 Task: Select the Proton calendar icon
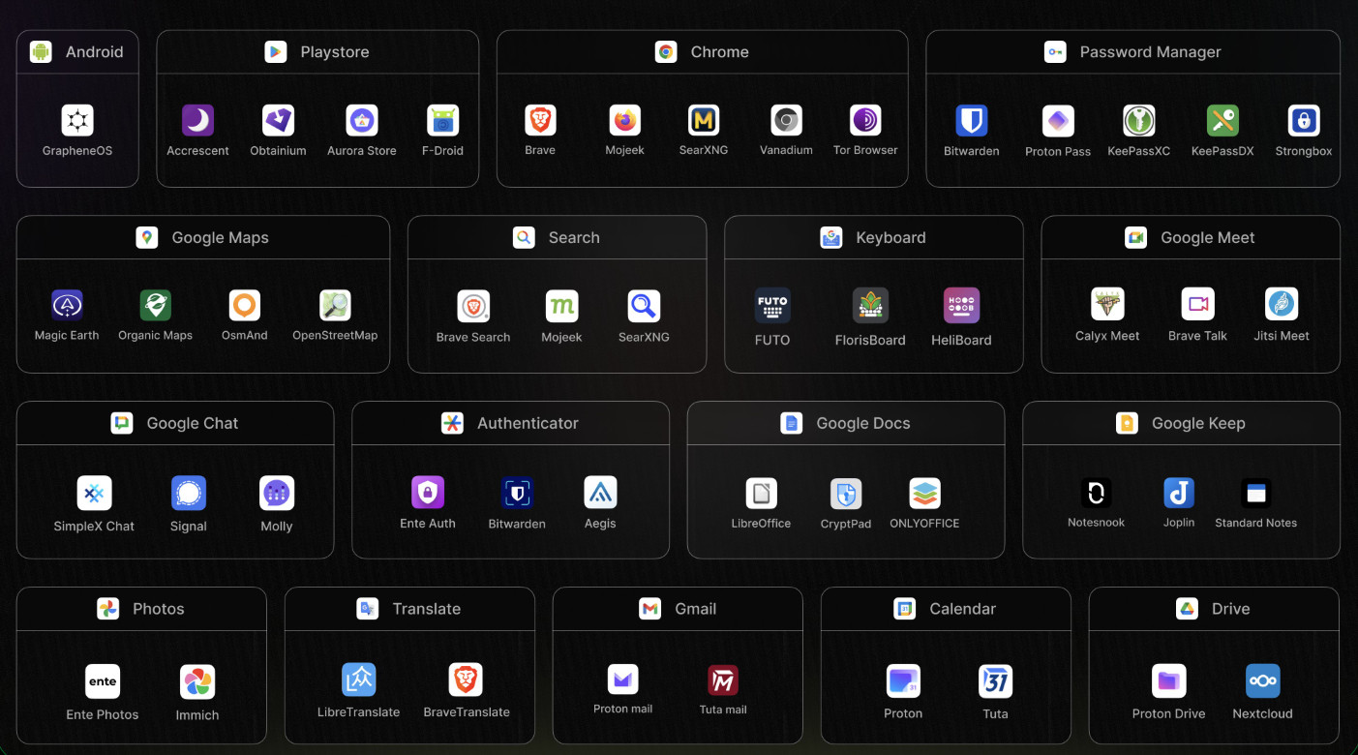pos(903,680)
